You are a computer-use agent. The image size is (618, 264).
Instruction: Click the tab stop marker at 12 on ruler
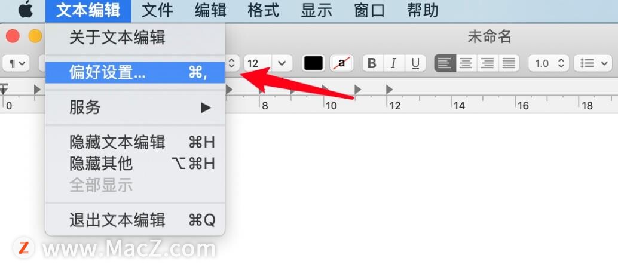pyautogui.click(x=389, y=90)
